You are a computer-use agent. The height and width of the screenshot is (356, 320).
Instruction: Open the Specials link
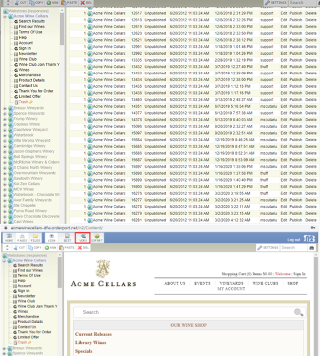point(83,351)
